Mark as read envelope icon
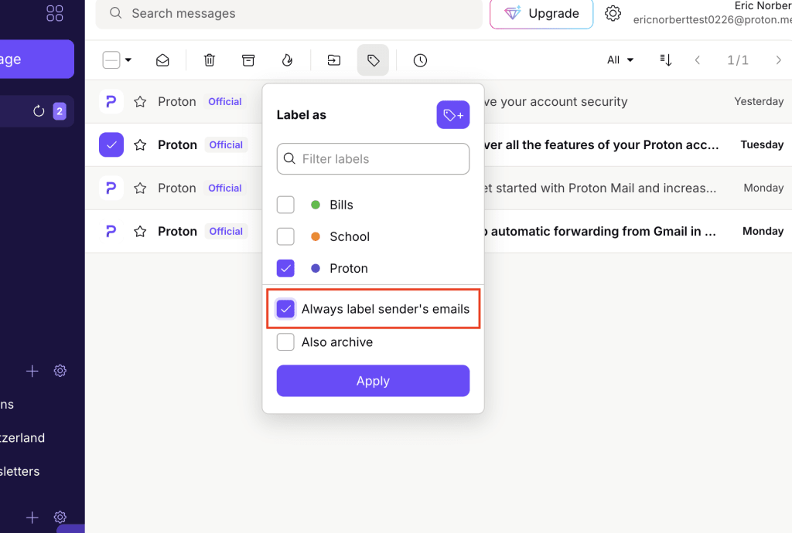Viewport: 792px width, 533px height. pyautogui.click(x=162, y=60)
